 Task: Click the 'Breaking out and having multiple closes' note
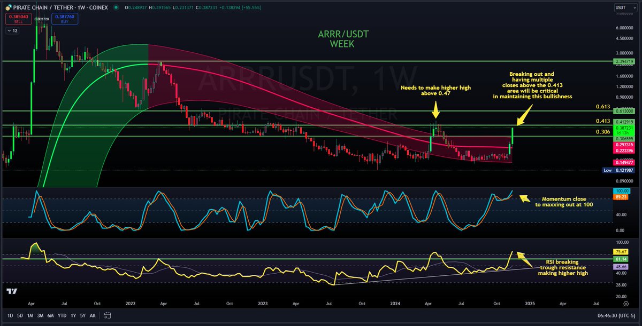[x=532, y=85]
